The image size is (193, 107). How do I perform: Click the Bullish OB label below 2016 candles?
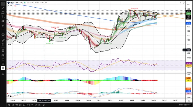(49, 43)
